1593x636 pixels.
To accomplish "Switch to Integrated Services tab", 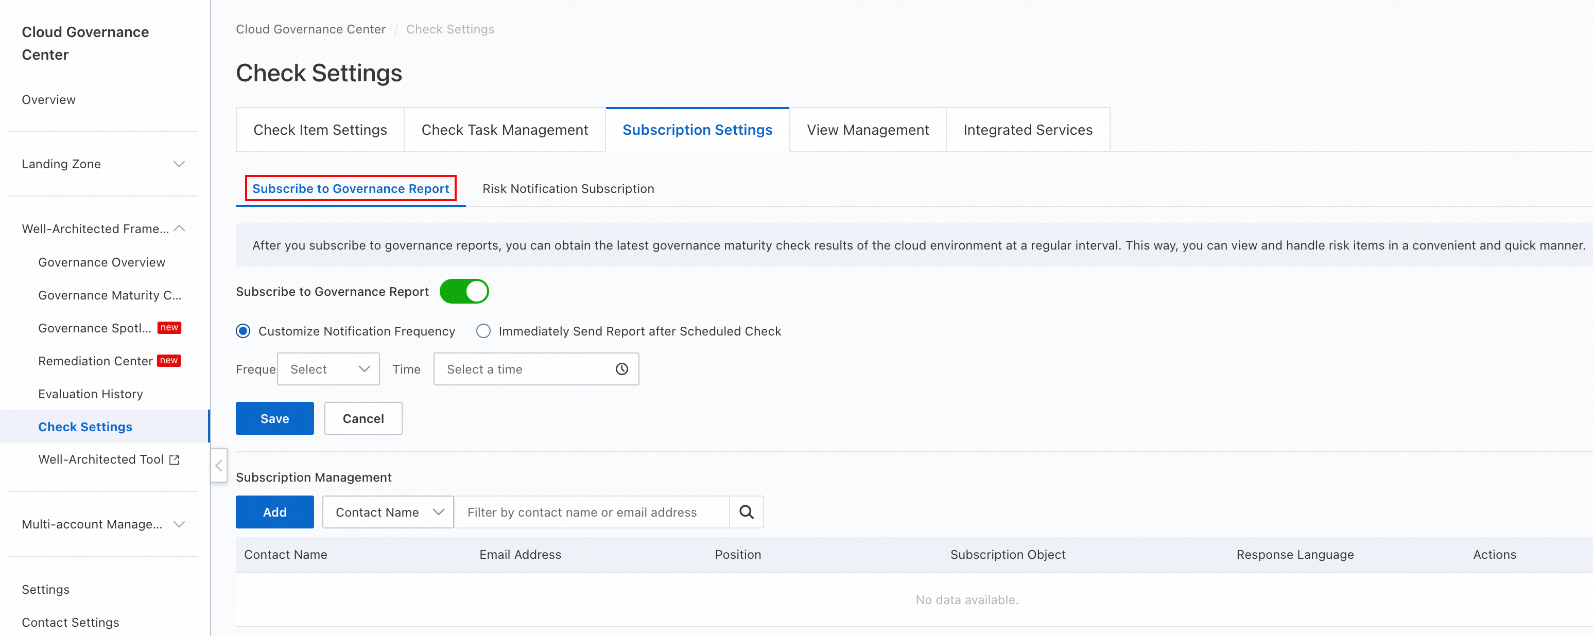I will (x=1027, y=130).
